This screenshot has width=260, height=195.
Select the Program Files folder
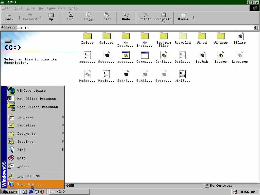[x=164, y=40]
